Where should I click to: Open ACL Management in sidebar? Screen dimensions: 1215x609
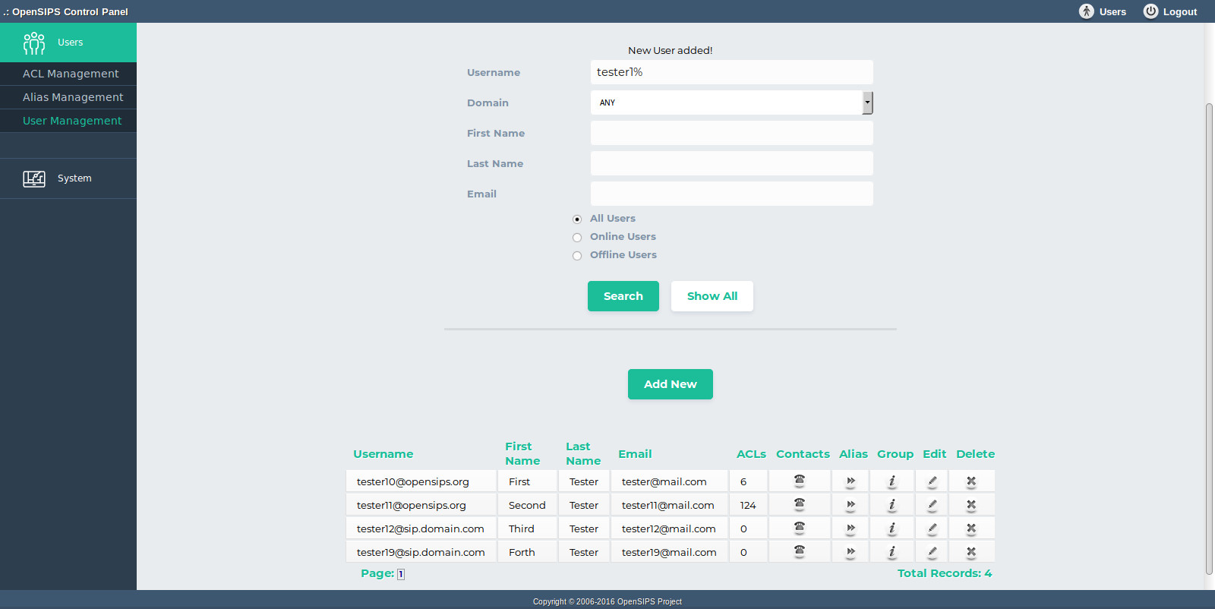click(68, 74)
